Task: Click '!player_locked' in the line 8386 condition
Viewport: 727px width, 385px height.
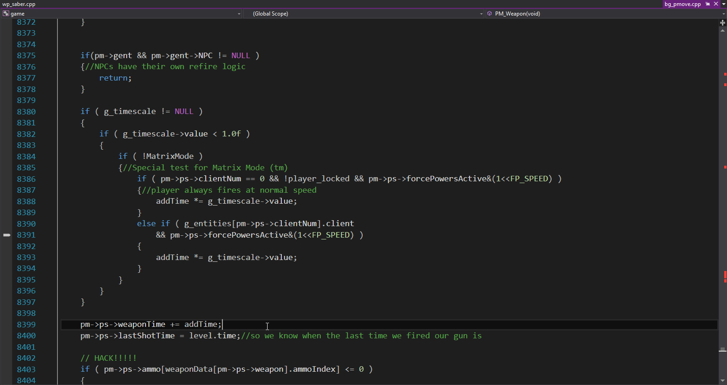Action: [x=317, y=179]
